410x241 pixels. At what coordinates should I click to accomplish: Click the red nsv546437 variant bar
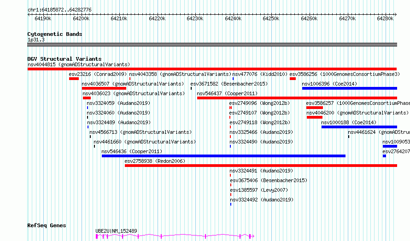pyautogui.click(x=297, y=98)
